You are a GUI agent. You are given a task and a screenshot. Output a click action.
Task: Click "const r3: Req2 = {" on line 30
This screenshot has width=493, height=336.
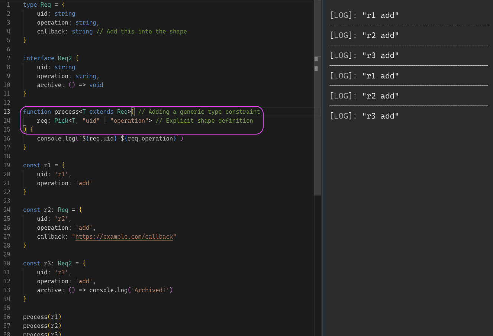tap(54, 263)
